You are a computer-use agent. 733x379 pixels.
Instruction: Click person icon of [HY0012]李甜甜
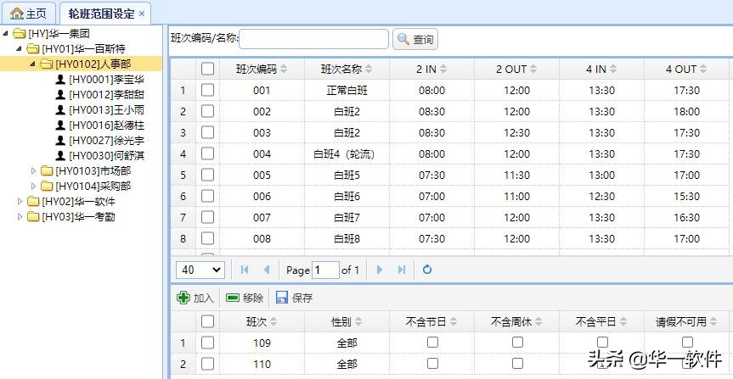(x=59, y=94)
